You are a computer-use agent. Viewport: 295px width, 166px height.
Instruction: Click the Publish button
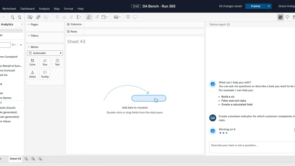click(x=256, y=6)
